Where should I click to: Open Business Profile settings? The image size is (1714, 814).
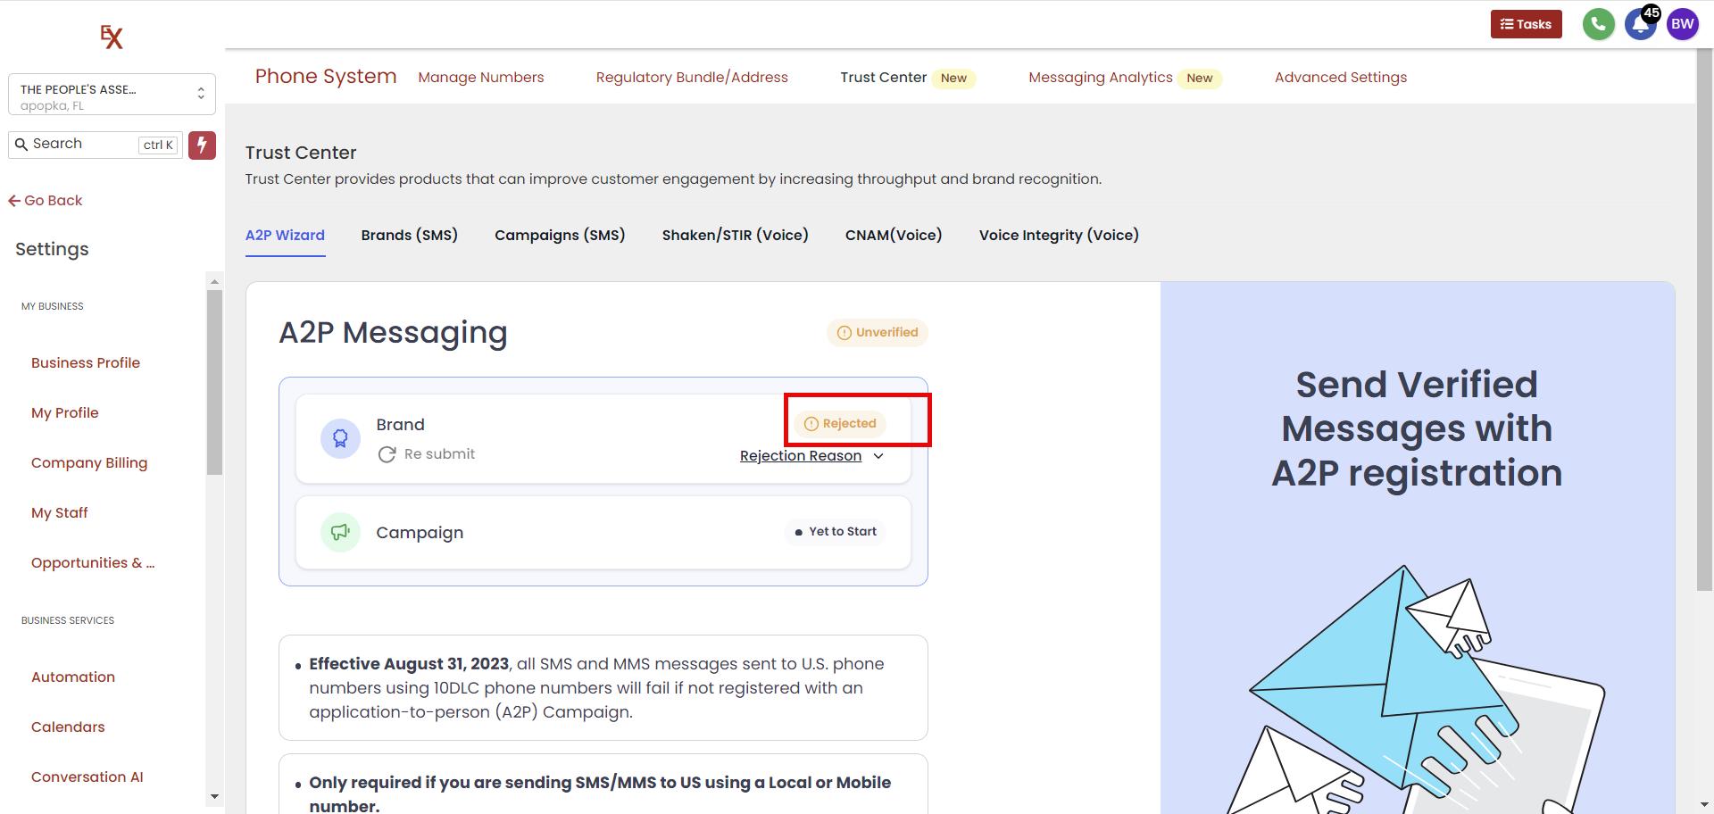coord(86,362)
